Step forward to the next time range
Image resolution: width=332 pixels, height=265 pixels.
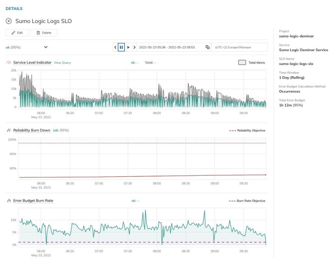point(128,47)
